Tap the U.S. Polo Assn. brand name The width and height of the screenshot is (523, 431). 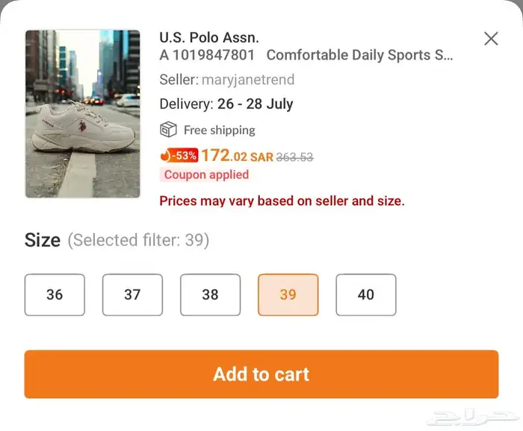point(209,37)
